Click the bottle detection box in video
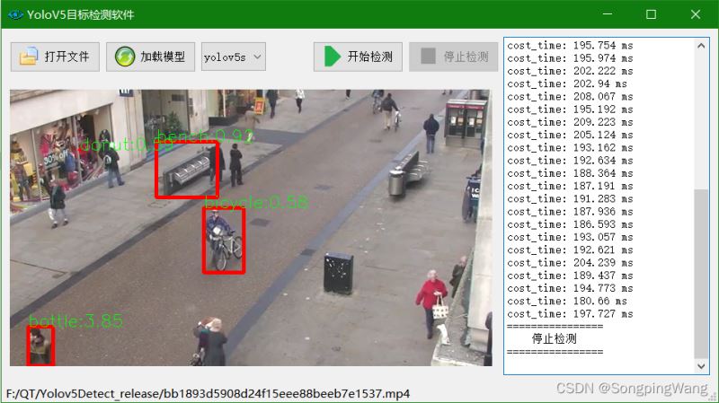719x403 pixels. click(x=40, y=346)
